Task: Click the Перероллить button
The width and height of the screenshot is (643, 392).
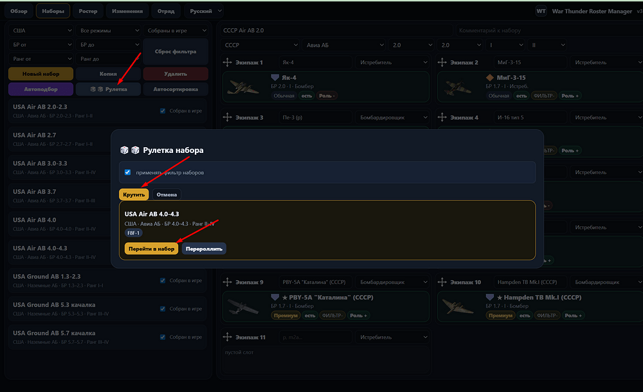Action: (x=204, y=249)
